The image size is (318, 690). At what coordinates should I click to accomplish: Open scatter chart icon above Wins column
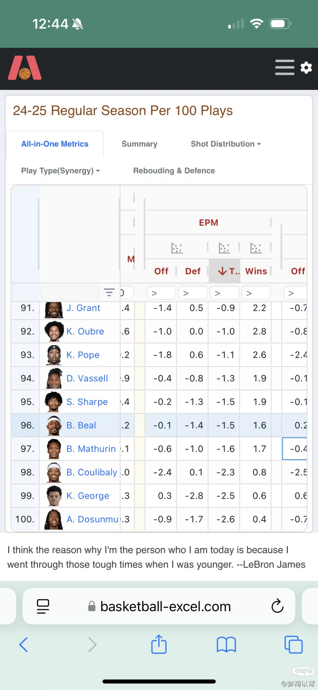tap(256, 248)
